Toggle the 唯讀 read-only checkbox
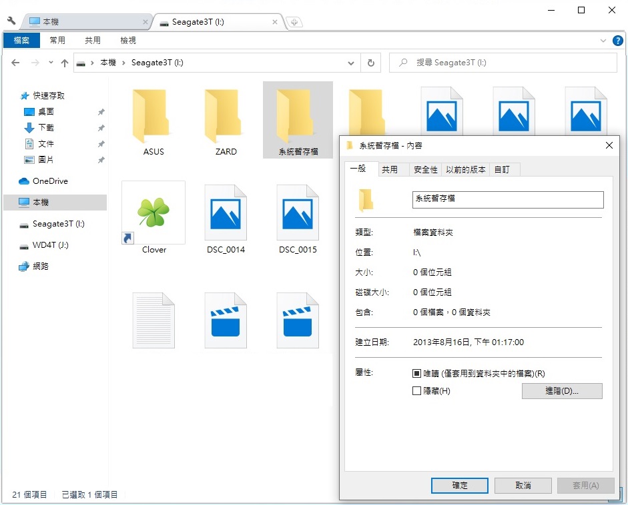 [416, 374]
